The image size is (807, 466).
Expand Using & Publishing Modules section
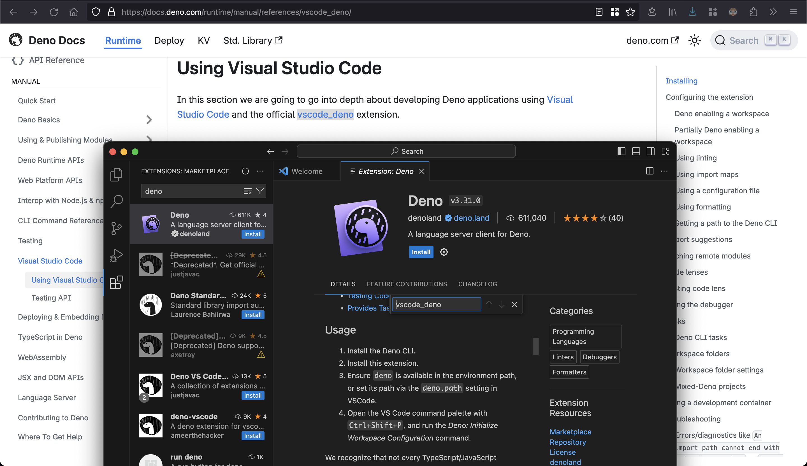[x=149, y=139]
